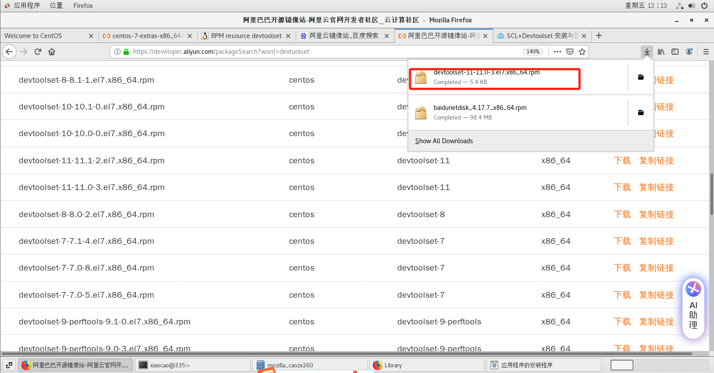The height and width of the screenshot is (373, 714).
Task: Select devtoolset-9-perftools-9.1-0.el7.x86_64.rpm package name
Action: [x=104, y=322]
